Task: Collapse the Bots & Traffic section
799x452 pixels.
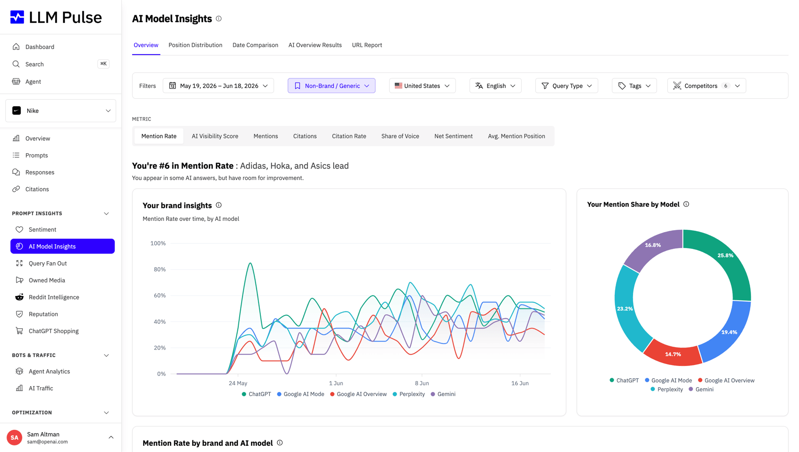Action: 106,355
